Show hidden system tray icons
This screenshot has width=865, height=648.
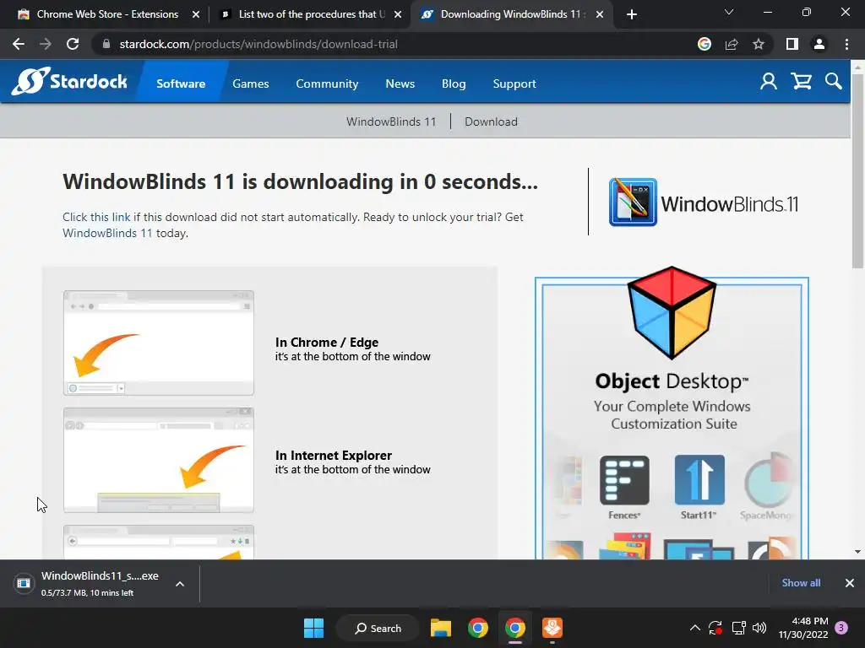click(695, 628)
